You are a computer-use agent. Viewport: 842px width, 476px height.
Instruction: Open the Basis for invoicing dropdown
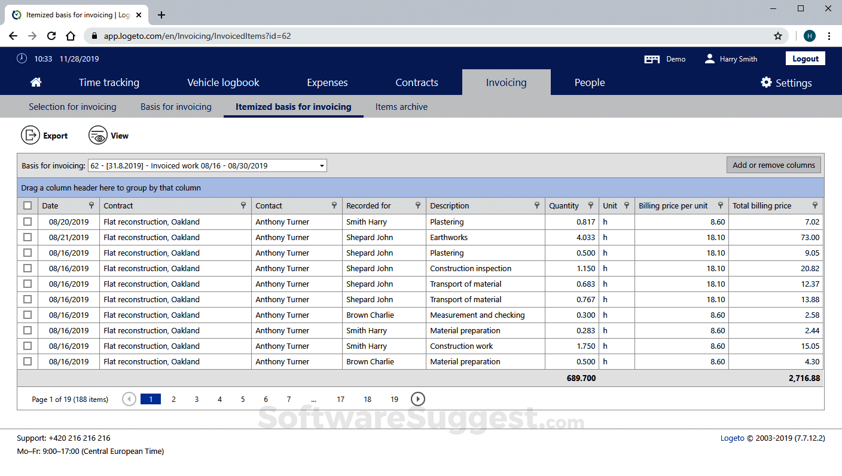[x=322, y=165]
